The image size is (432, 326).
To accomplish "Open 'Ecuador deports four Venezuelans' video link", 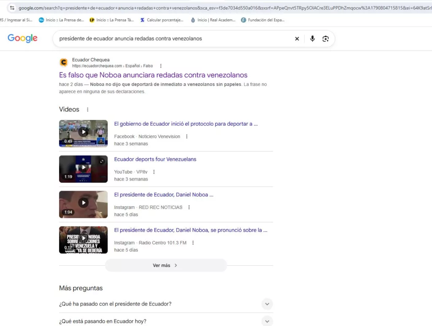I will point(155,159).
